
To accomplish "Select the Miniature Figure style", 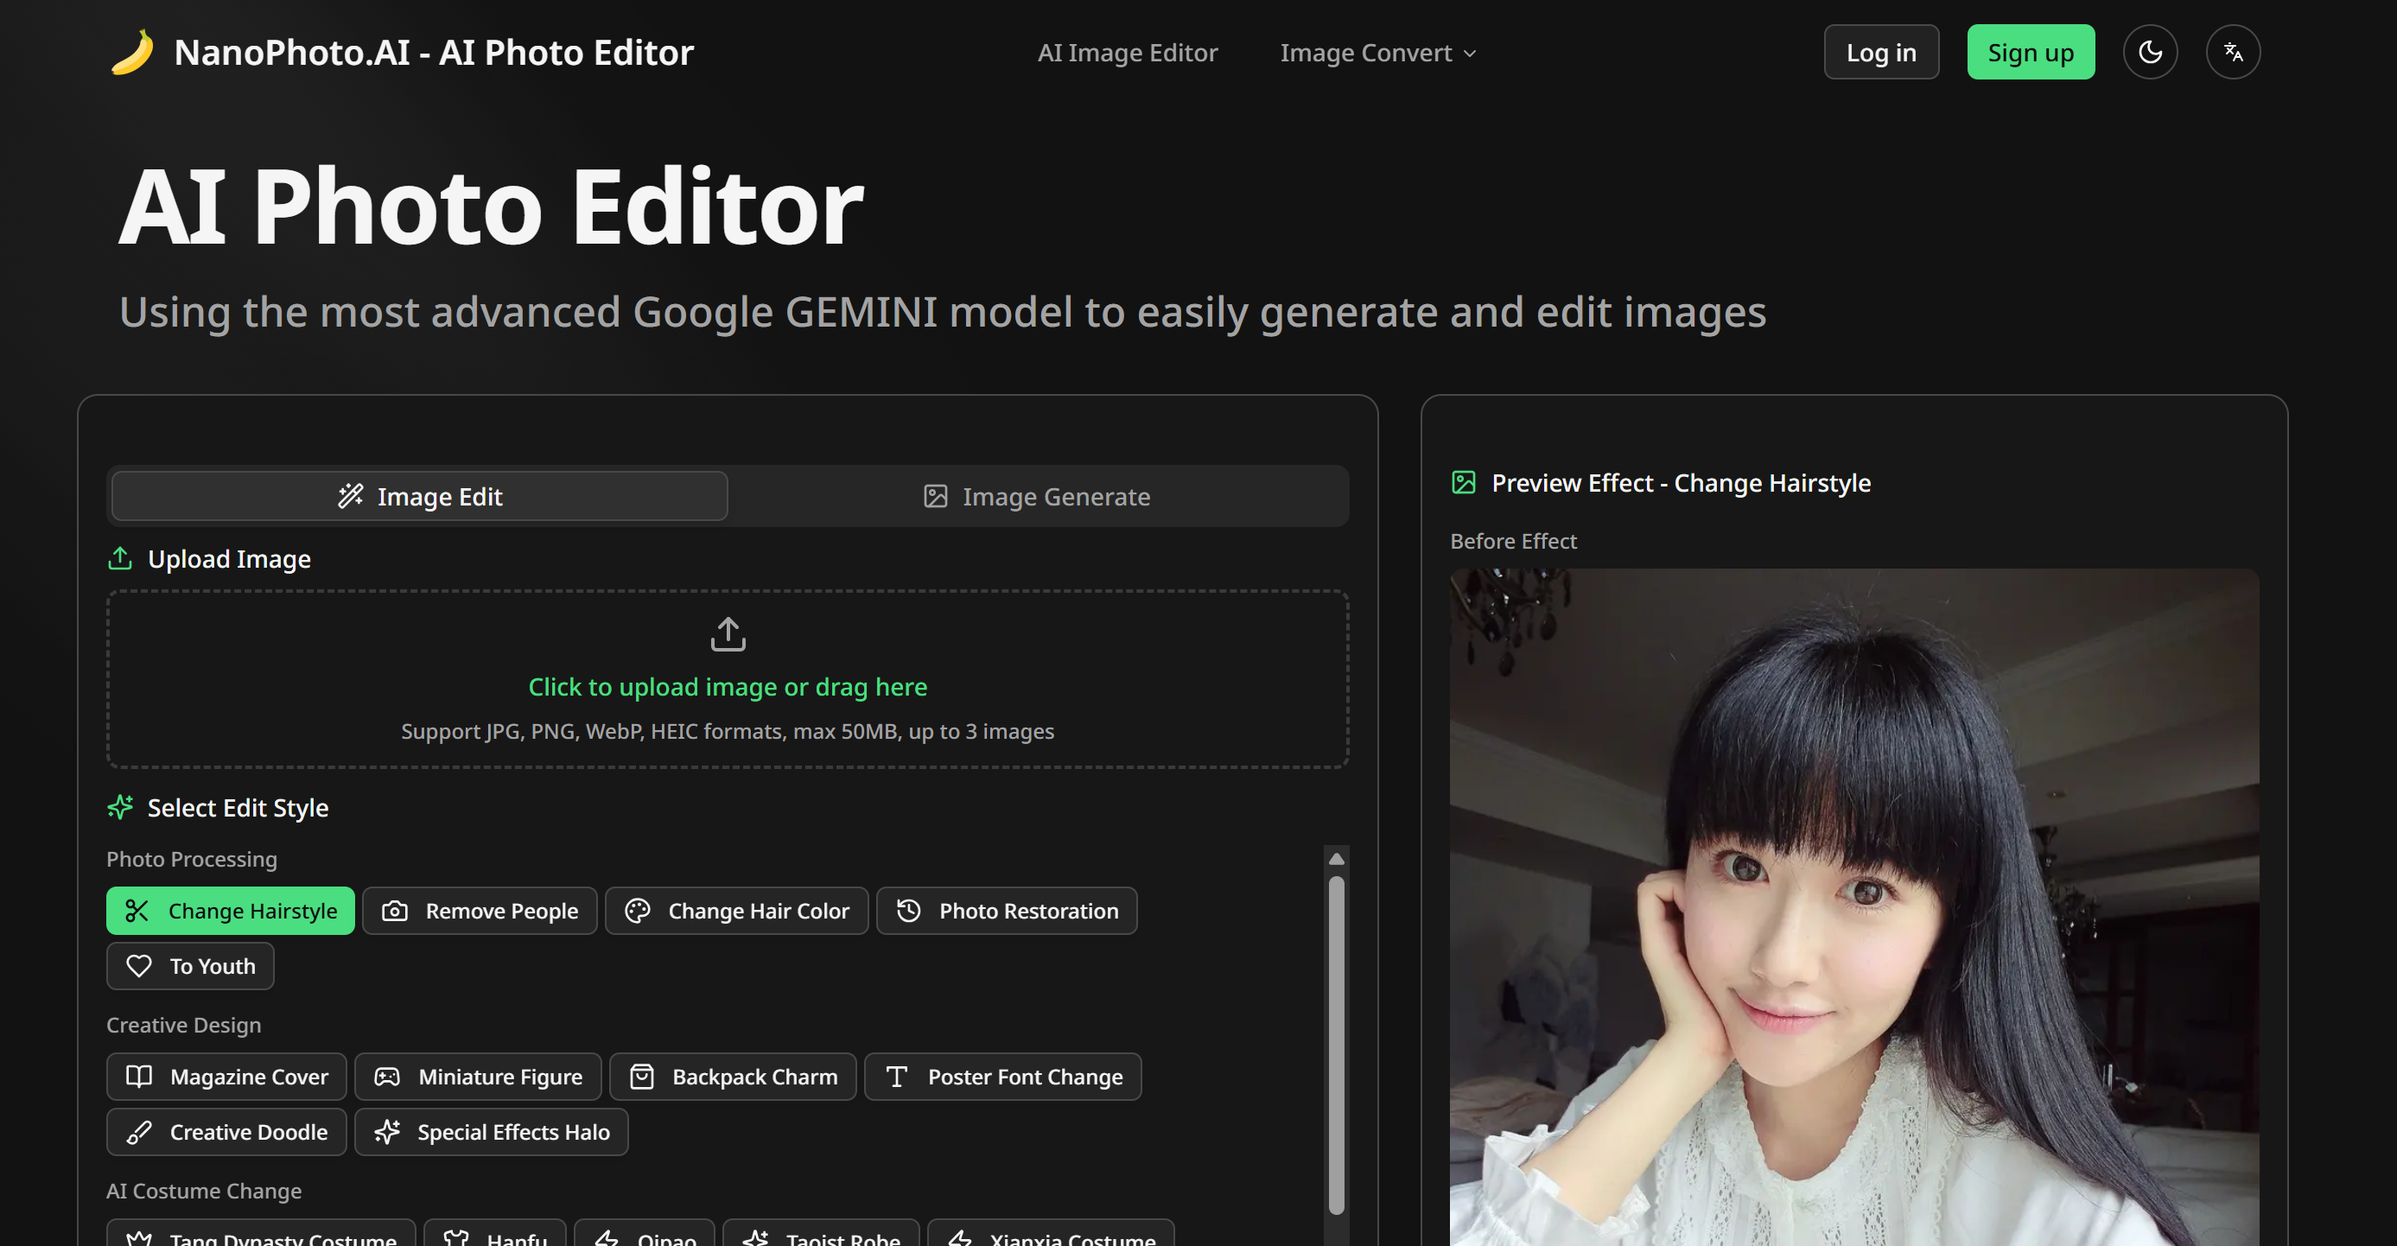I will (x=477, y=1076).
